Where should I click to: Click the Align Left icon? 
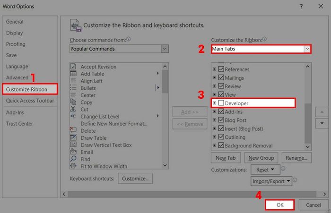pyautogui.click(x=73, y=81)
